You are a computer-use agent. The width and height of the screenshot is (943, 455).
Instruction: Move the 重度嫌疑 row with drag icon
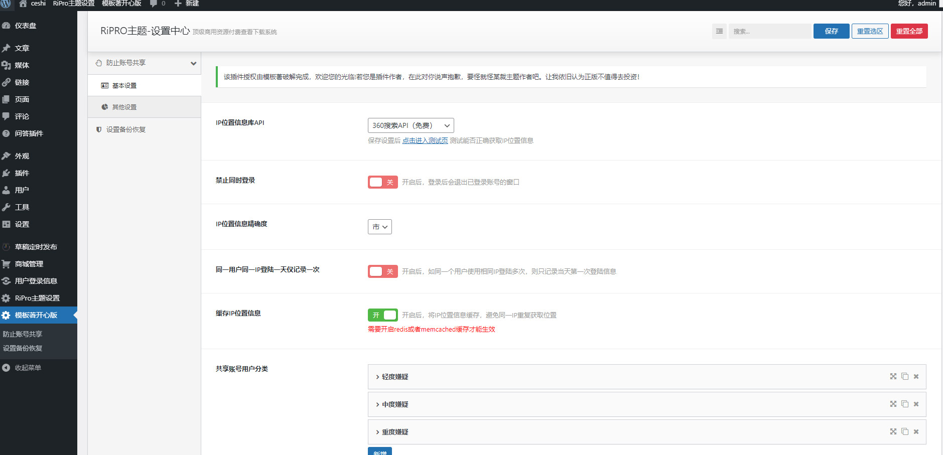tap(893, 431)
